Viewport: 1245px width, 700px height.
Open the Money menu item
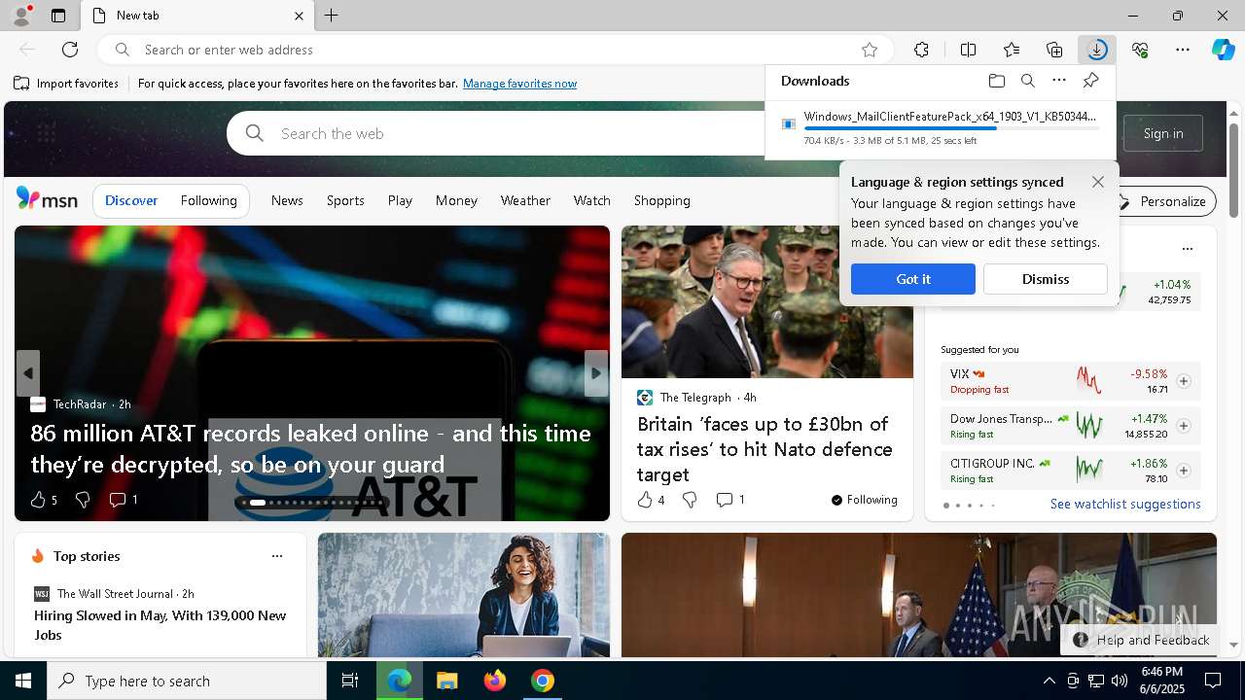click(x=456, y=200)
